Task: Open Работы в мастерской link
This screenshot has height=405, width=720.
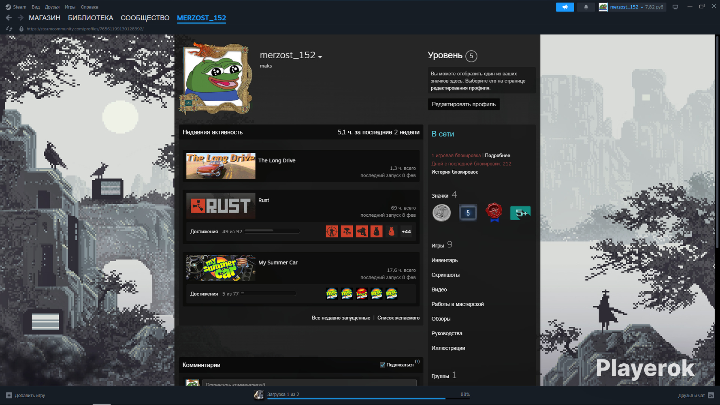Action: [458, 304]
